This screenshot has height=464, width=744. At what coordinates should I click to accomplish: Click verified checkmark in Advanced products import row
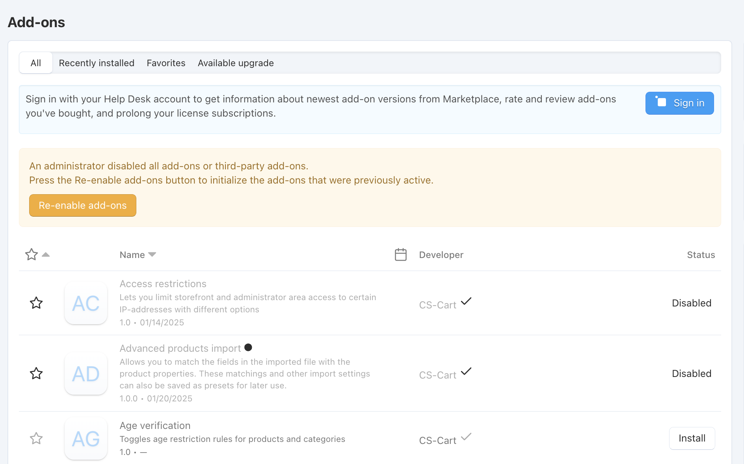466,371
